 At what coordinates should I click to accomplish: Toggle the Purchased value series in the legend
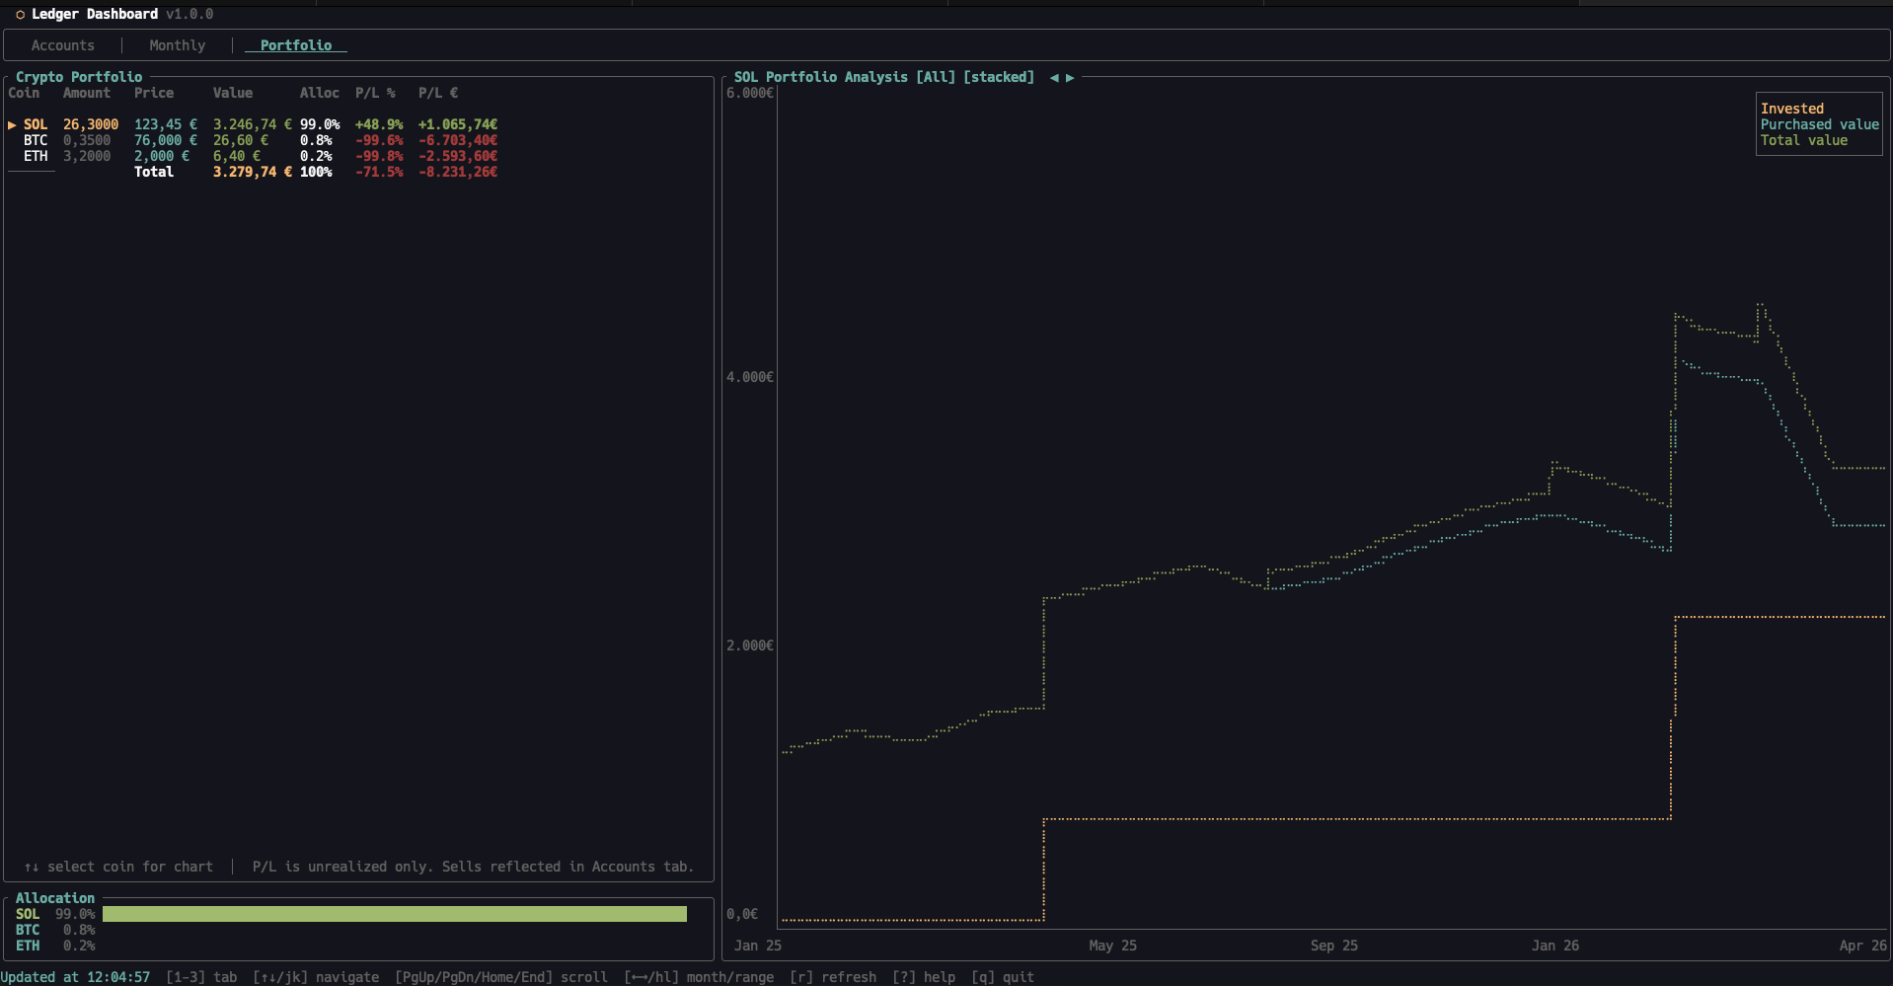1819,124
